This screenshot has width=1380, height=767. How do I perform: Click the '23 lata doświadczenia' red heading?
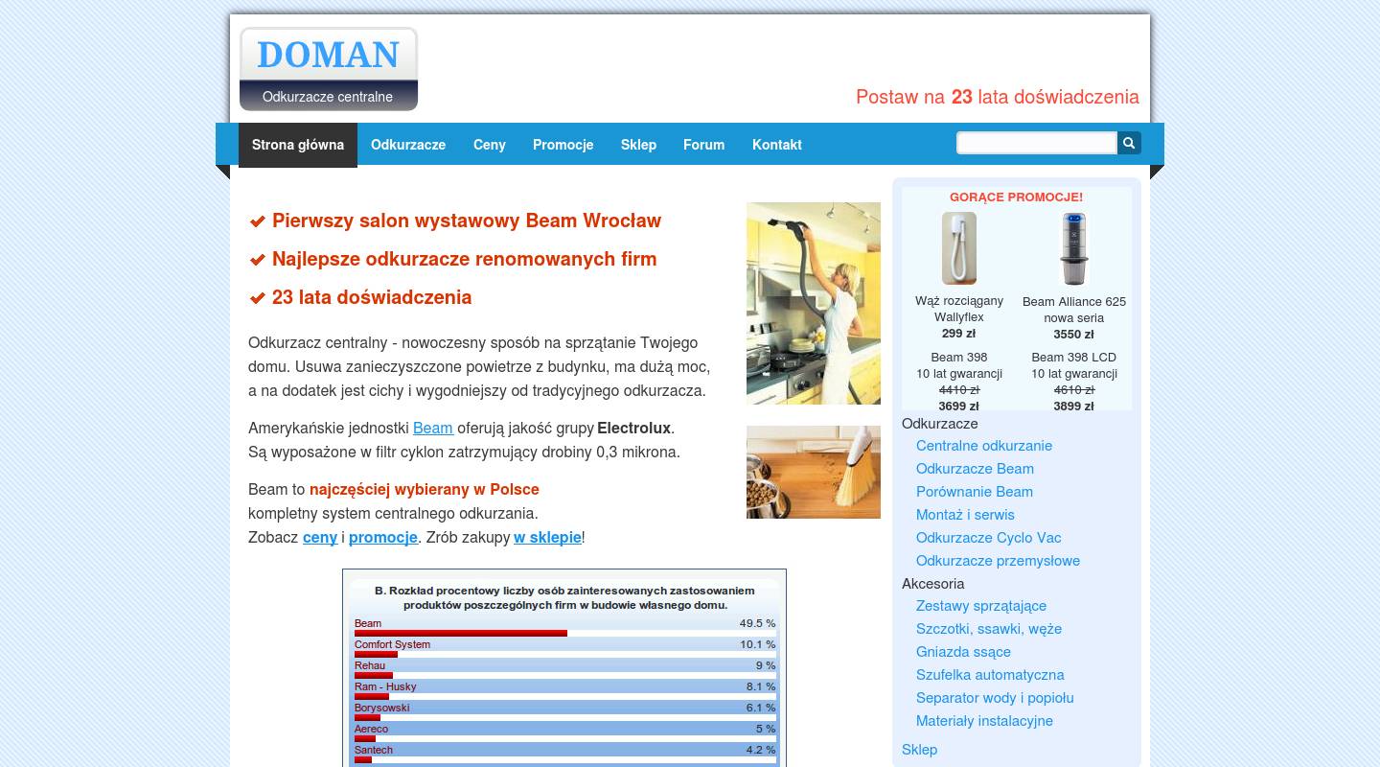click(372, 297)
